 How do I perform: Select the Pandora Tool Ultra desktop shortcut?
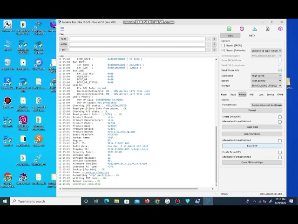coord(23,85)
